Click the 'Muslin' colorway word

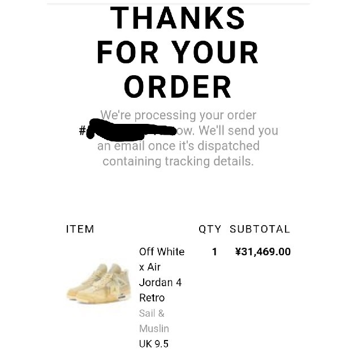point(154,329)
